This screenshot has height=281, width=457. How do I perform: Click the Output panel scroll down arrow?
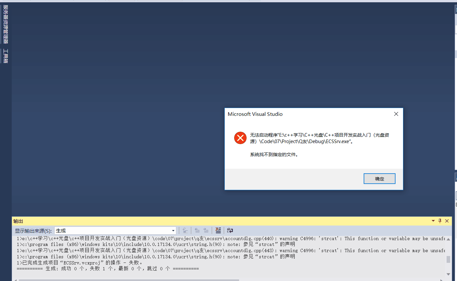(x=448, y=274)
